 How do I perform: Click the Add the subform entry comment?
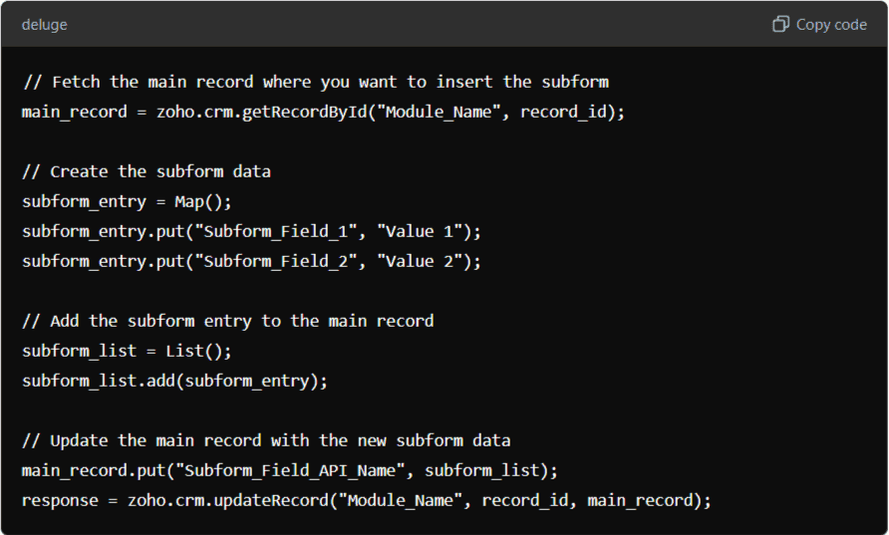coord(228,322)
